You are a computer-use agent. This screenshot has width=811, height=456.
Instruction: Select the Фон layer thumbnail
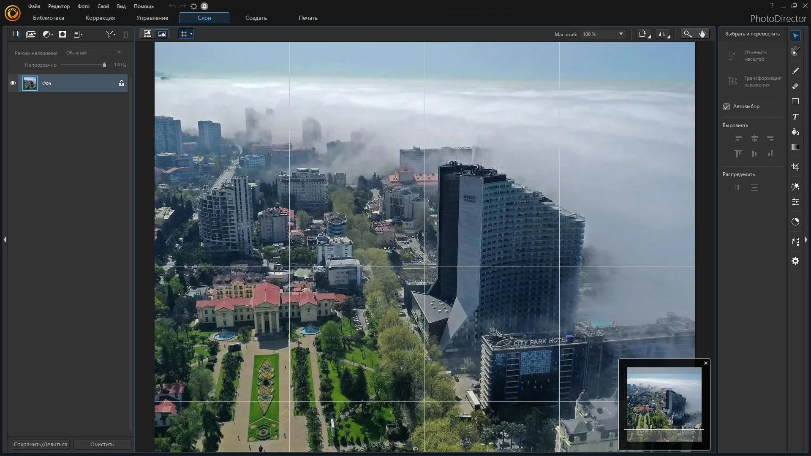click(30, 83)
